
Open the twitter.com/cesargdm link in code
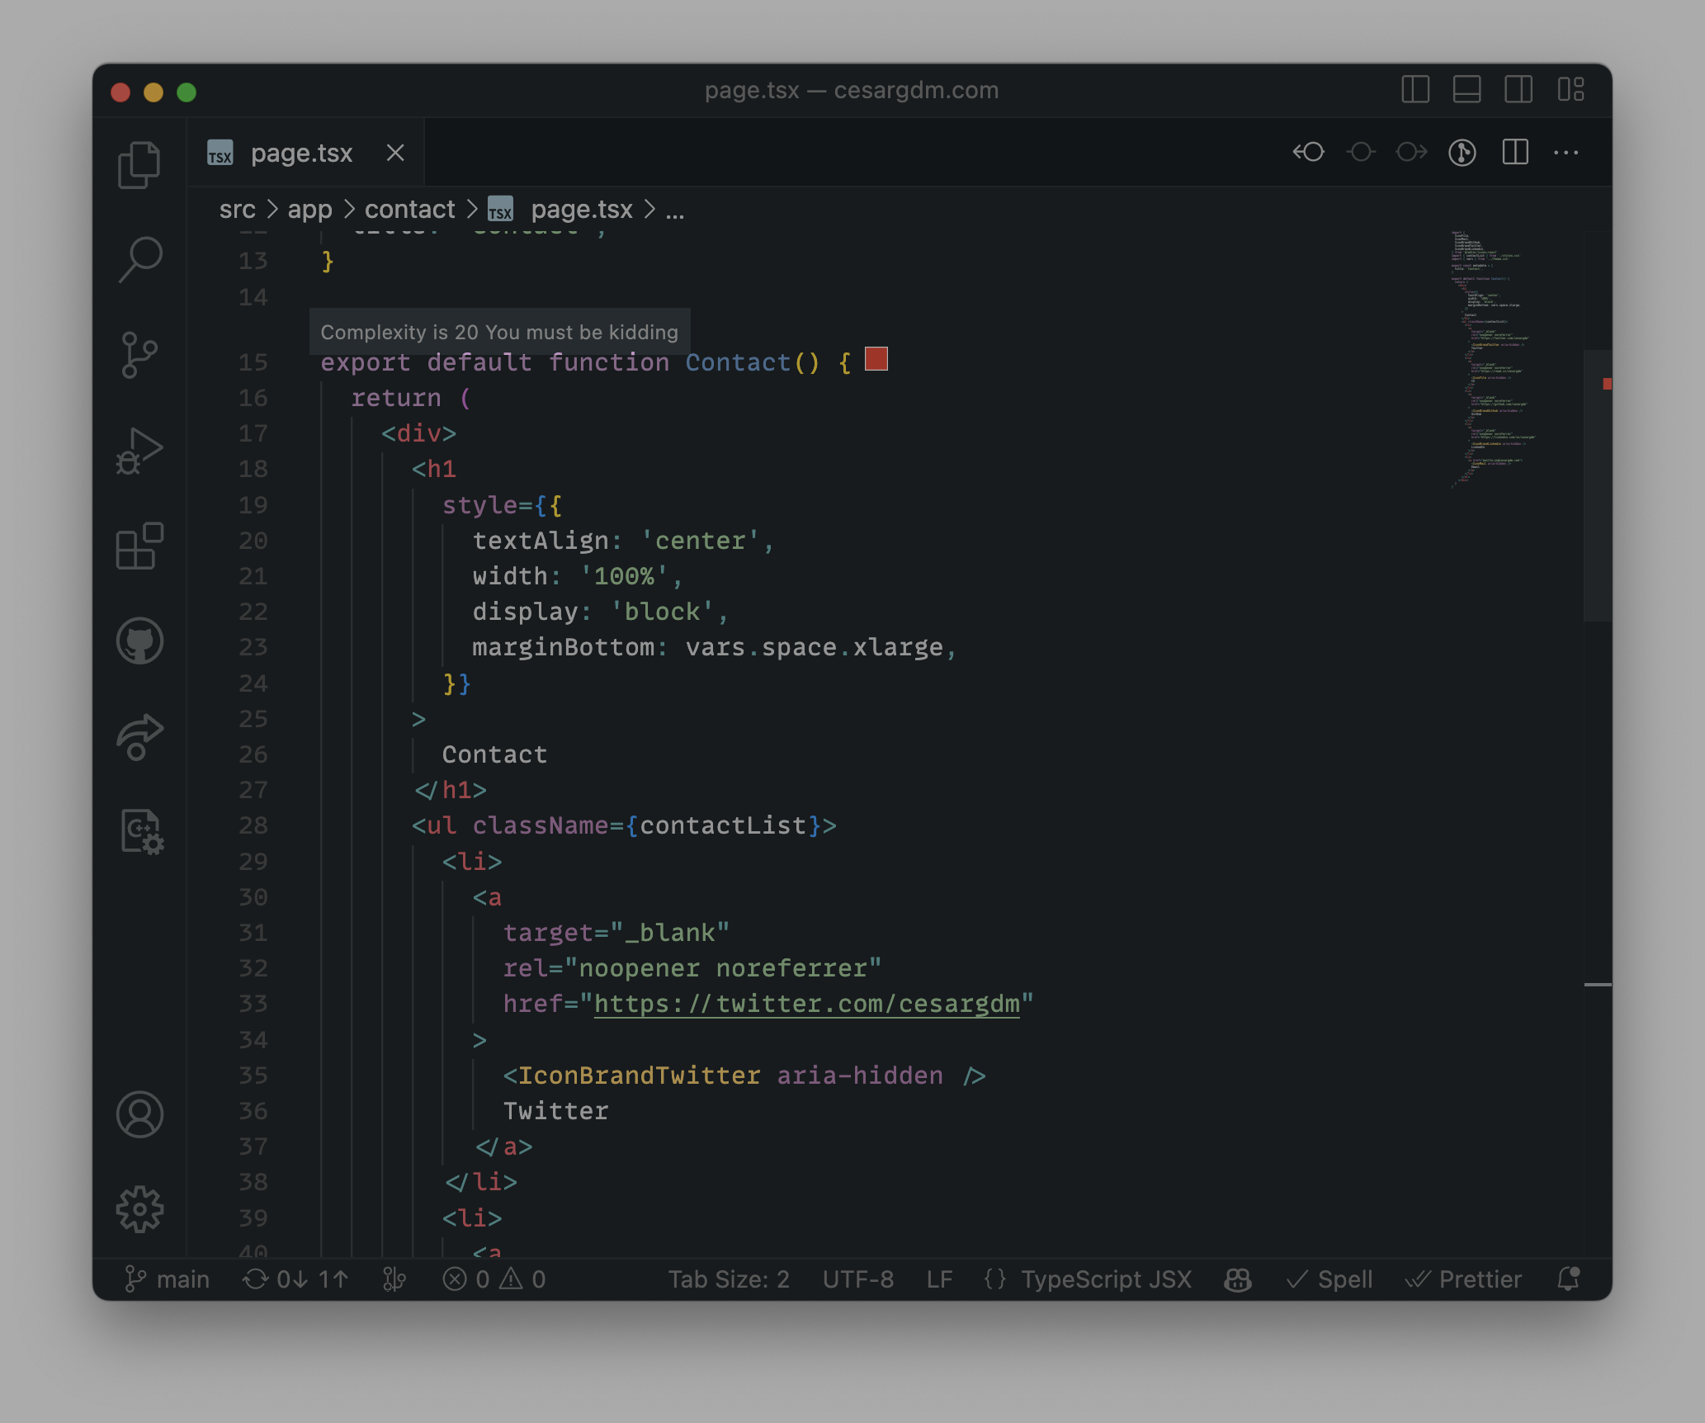[806, 1004]
